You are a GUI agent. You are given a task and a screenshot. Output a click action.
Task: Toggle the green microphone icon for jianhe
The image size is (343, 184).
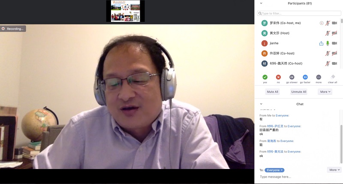(x=328, y=43)
